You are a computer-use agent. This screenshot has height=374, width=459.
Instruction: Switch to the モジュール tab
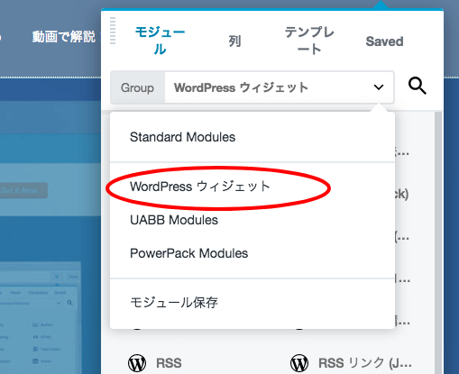point(160,41)
